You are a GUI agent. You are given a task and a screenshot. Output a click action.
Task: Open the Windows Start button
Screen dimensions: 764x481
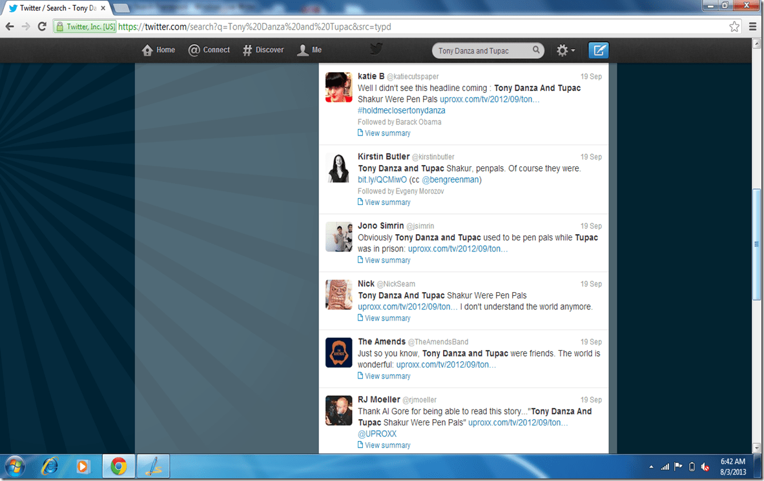click(x=14, y=466)
